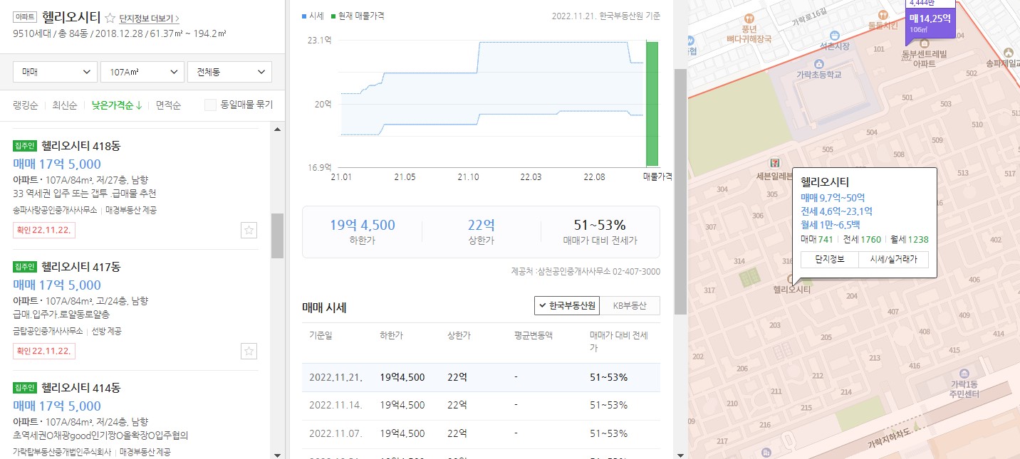This screenshot has height=459, width=1020.
Task: Open the 헬리오시티 417동 listing title
Action: coord(80,267)
